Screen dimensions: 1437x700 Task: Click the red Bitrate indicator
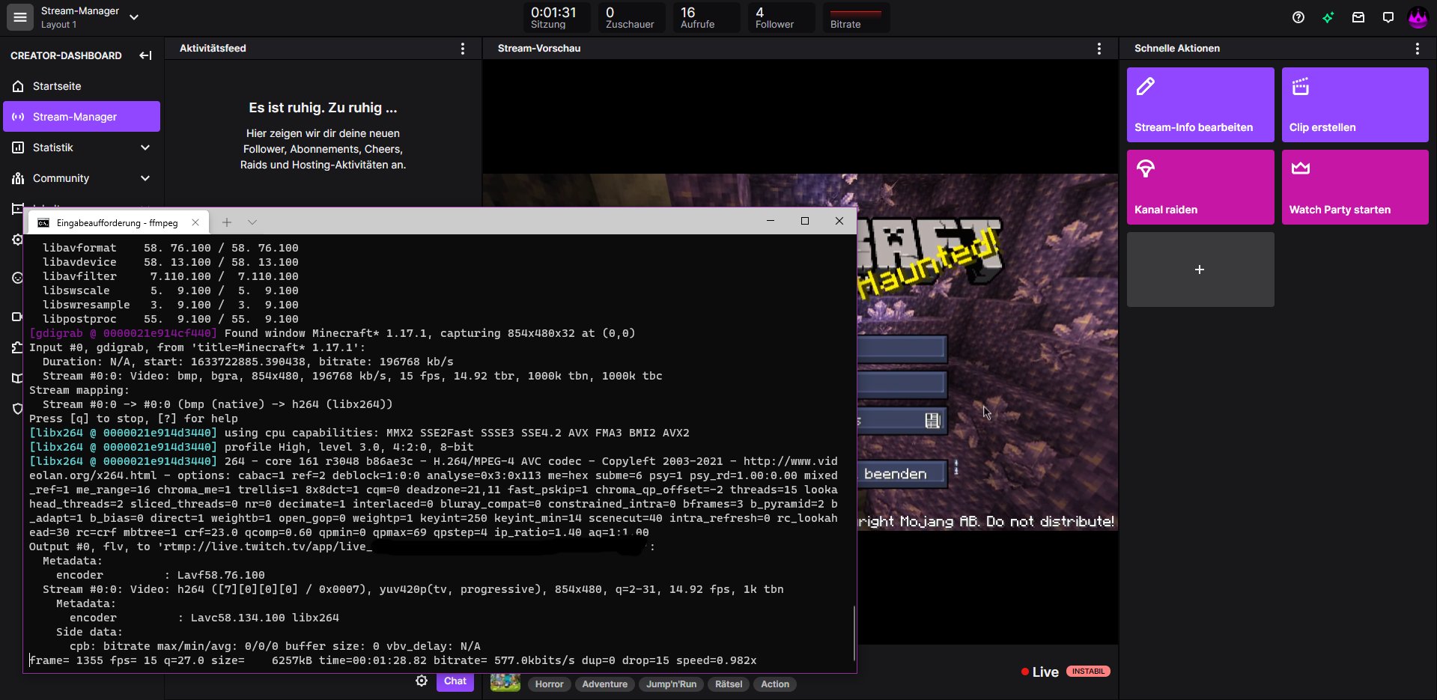pyautogui.click(x=856, y=17)
